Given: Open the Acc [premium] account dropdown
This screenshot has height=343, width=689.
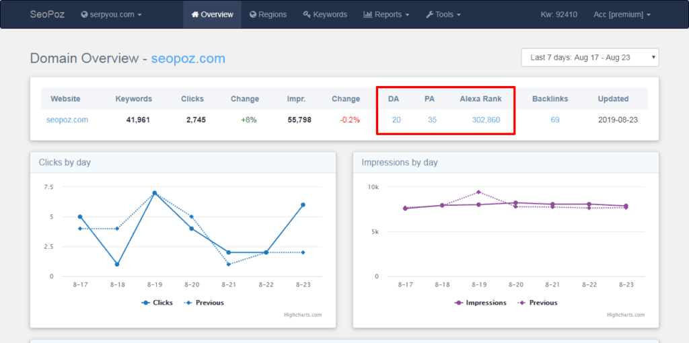Looking at the screenshot, I should tap(622, 15).
